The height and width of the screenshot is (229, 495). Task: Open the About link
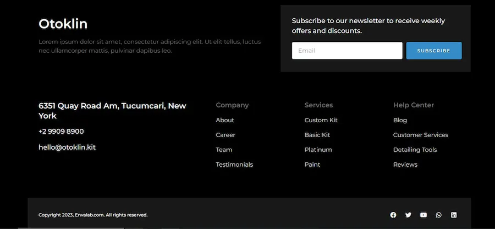[x=225, y=120]
